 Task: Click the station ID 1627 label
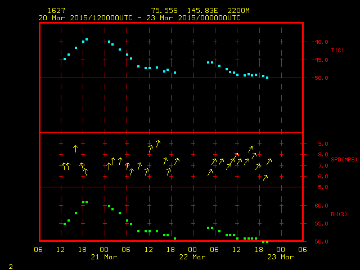(56, 11)
